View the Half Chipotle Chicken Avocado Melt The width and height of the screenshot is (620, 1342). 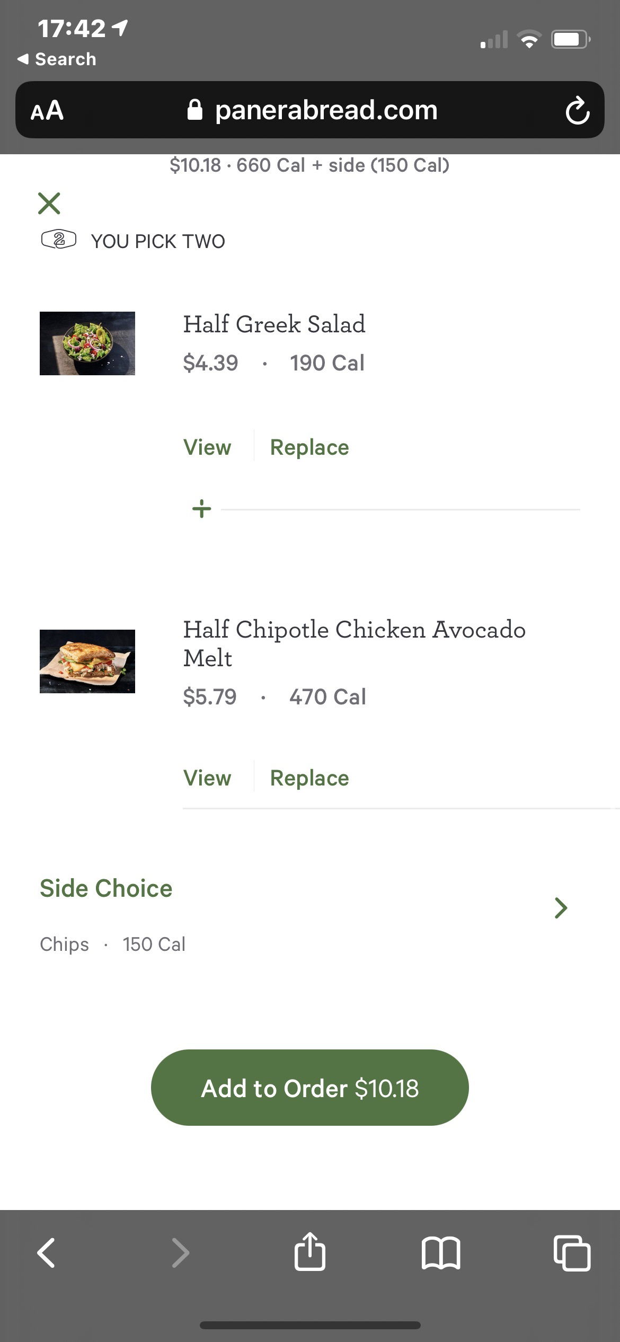[207, 778]
